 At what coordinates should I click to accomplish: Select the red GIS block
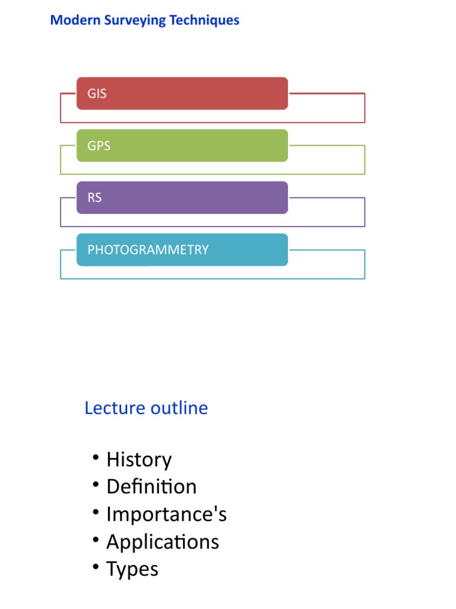click(x=182, y=93)
